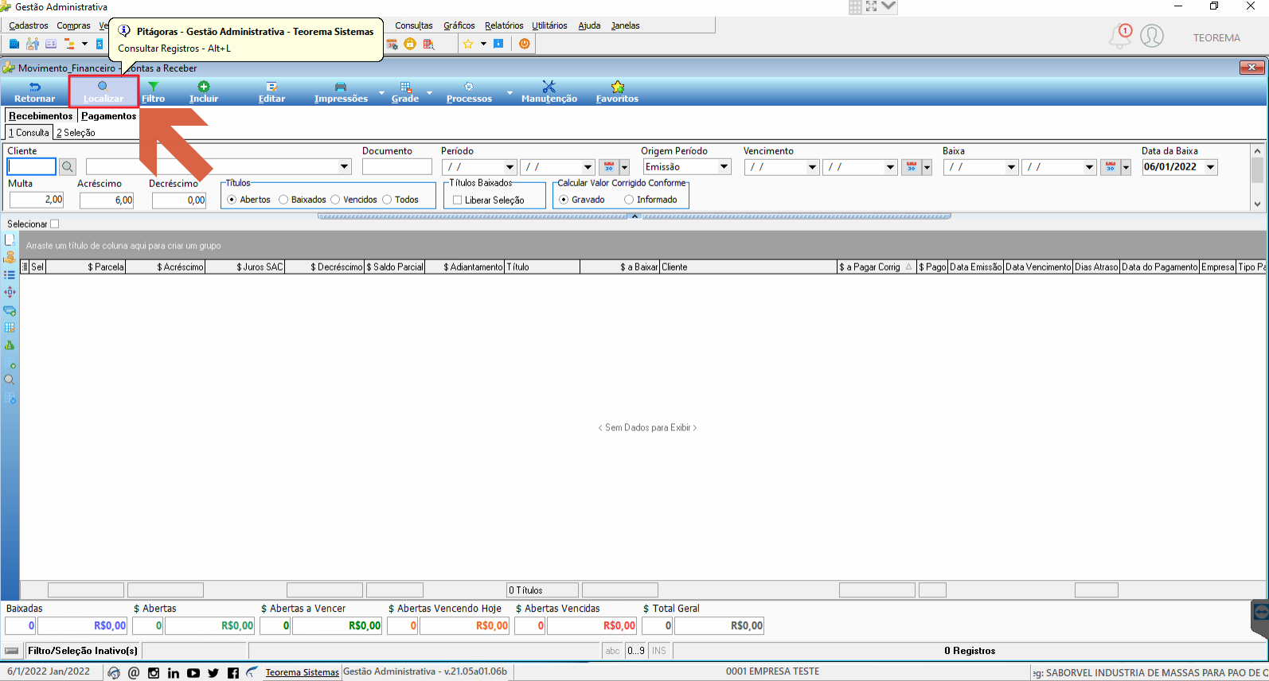The image size is (1269, 681).
Task: Click the money bag icon in left sidebar
Action: (x=10, y=345)
